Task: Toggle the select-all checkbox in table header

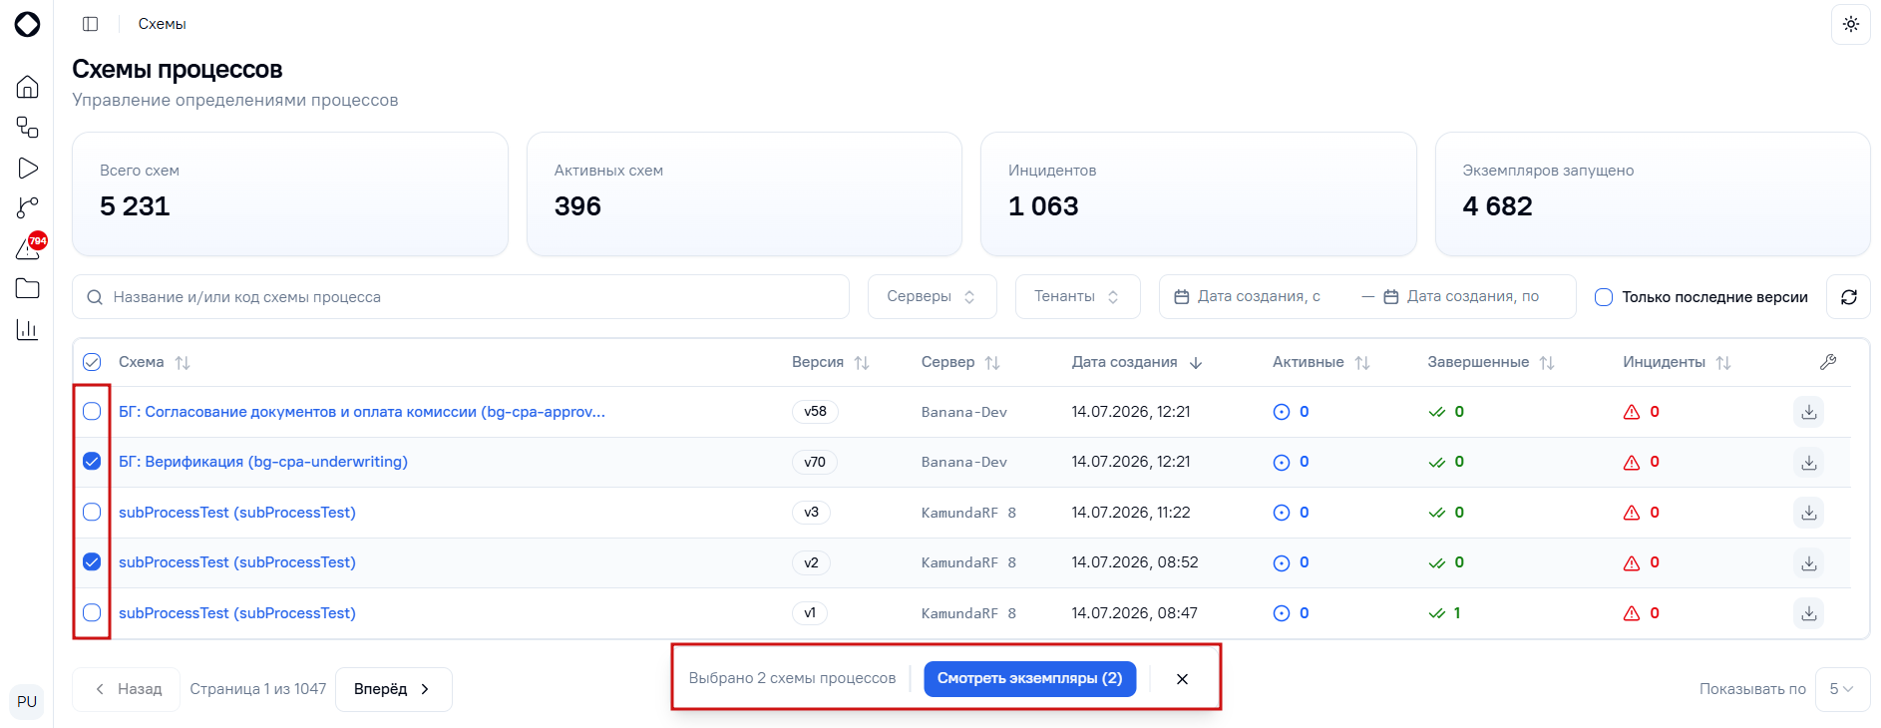Action: point(92,362)
